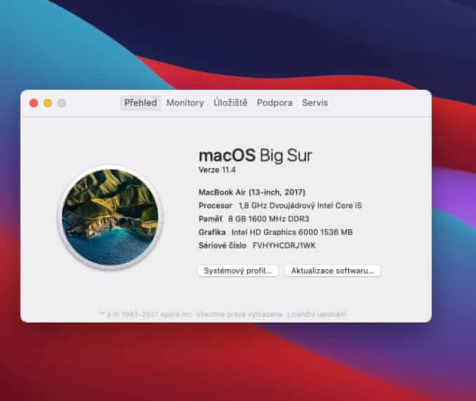Click Intel HD Graphics 6000 value
The width and height of the screenshot is (476, 401).
pyautogui.click(x=292, y=232)
